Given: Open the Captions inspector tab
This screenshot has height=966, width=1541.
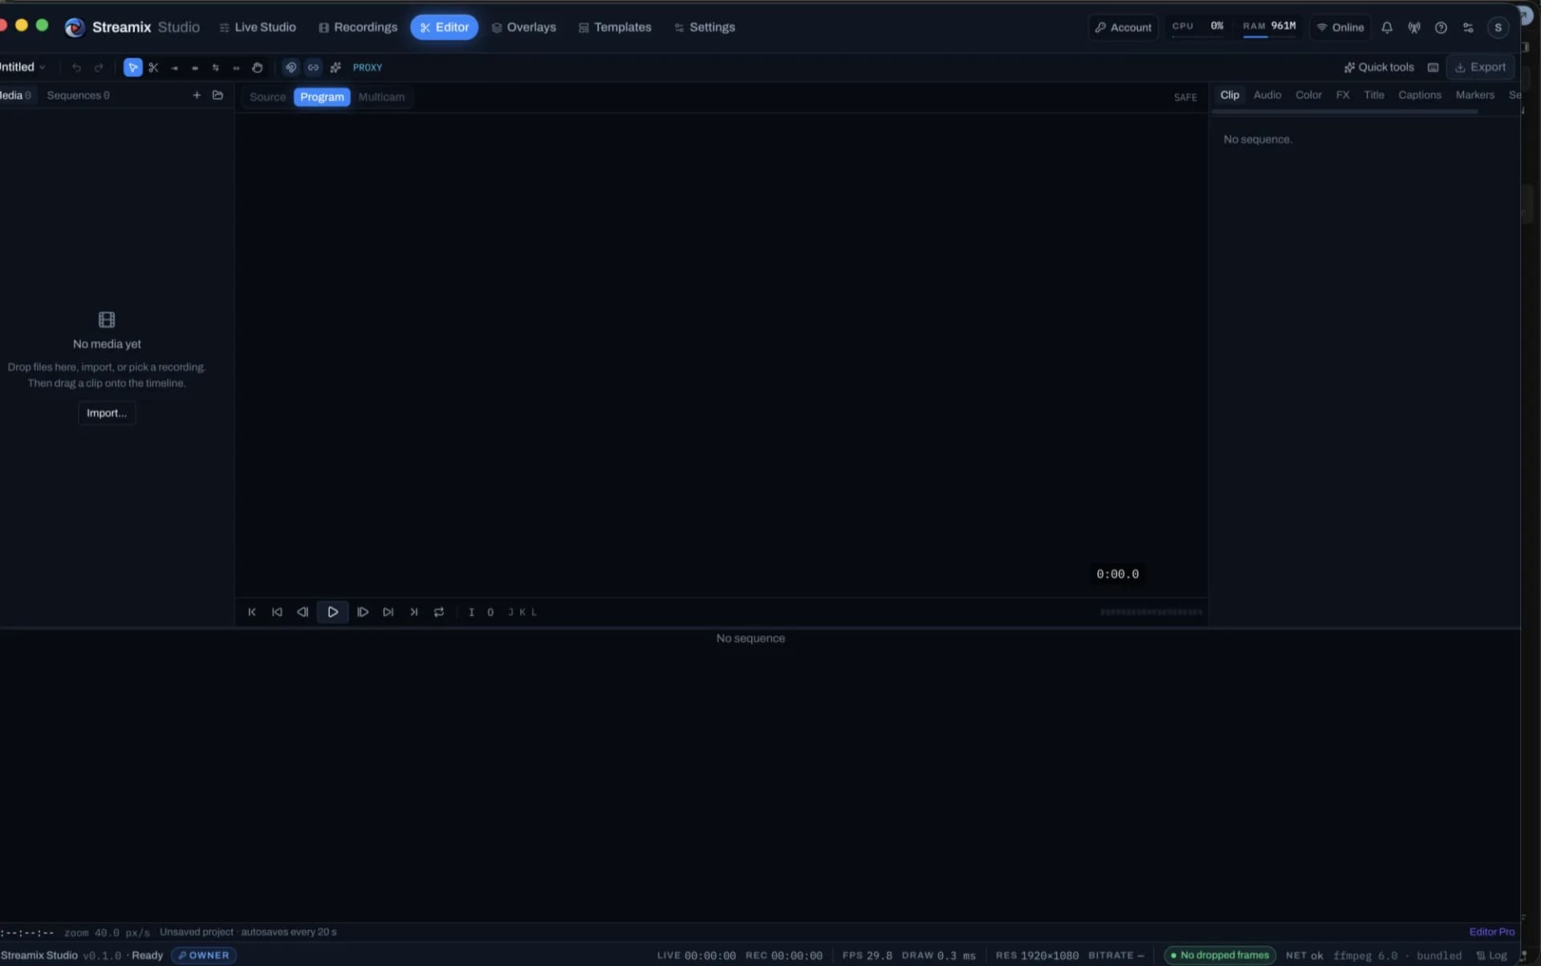Looking at the screenshot, I should click(x=1419, y=95).
